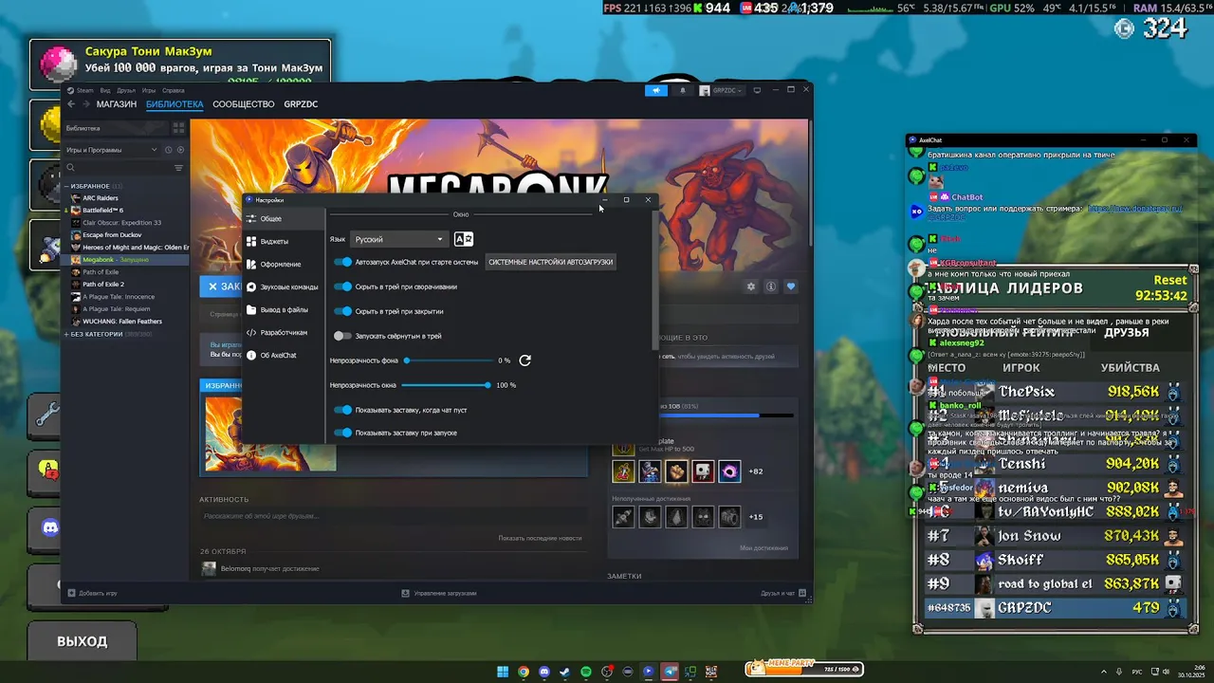Click the recent clock icon in Steam sidebar
The width and height of the screenshot is (1214, 683).
pos(169,150)
